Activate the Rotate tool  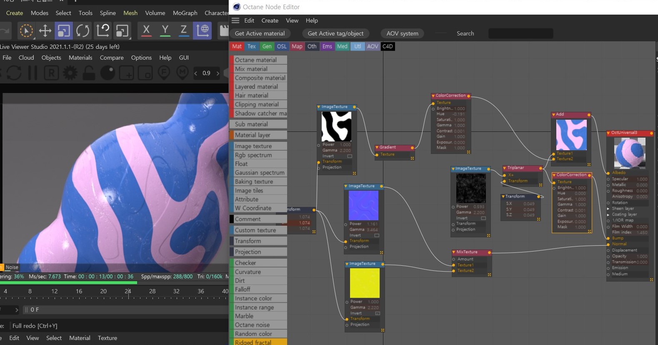tap(83, 30)
